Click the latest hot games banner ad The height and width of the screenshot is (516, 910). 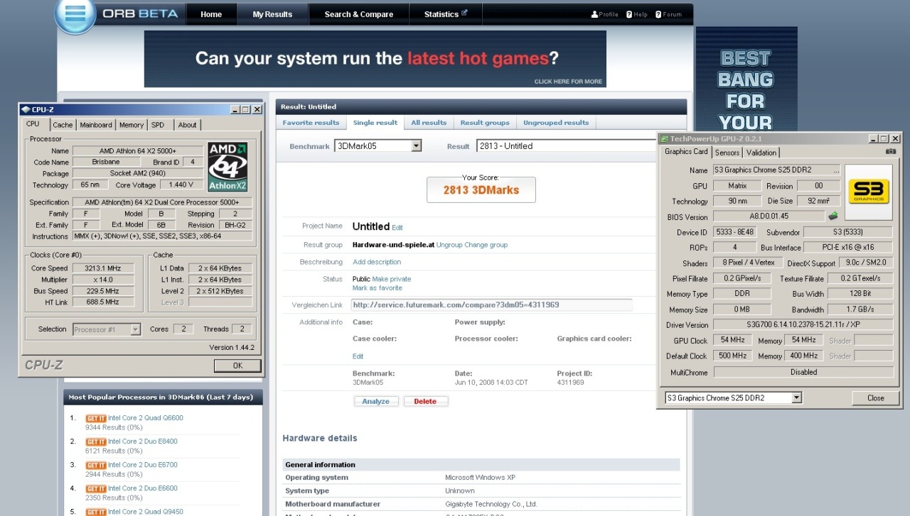[x=375, y=59]
